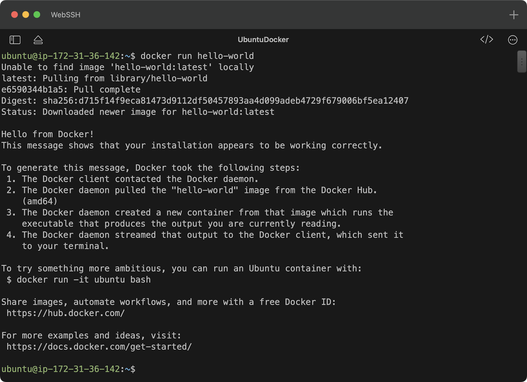Click the 'docker run -it ubuntu bash' line

(79, 280)
